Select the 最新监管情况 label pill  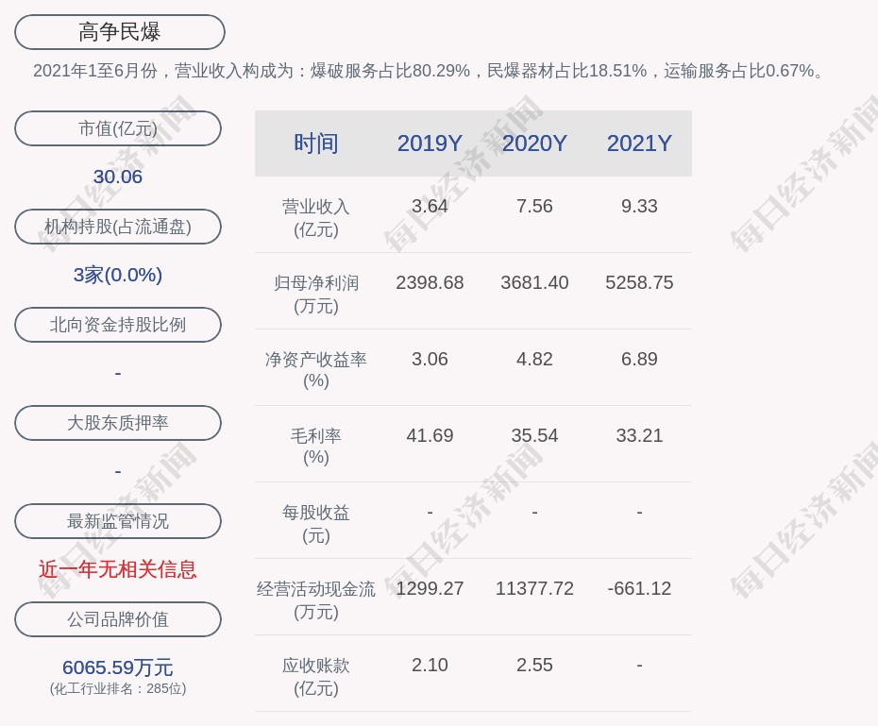tap(118, 521)
